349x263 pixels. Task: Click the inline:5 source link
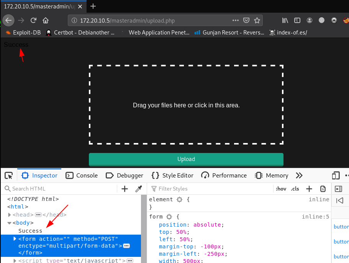pyautogui.click(x=315, y=217)
